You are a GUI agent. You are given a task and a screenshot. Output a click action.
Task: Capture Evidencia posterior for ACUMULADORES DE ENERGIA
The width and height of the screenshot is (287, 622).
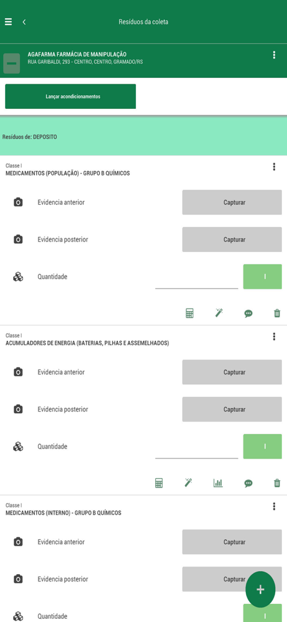(x=232, y=409)
